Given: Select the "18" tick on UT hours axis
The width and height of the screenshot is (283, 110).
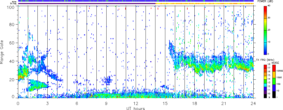Looking at the screenshot, I should (x=195, y=103).
